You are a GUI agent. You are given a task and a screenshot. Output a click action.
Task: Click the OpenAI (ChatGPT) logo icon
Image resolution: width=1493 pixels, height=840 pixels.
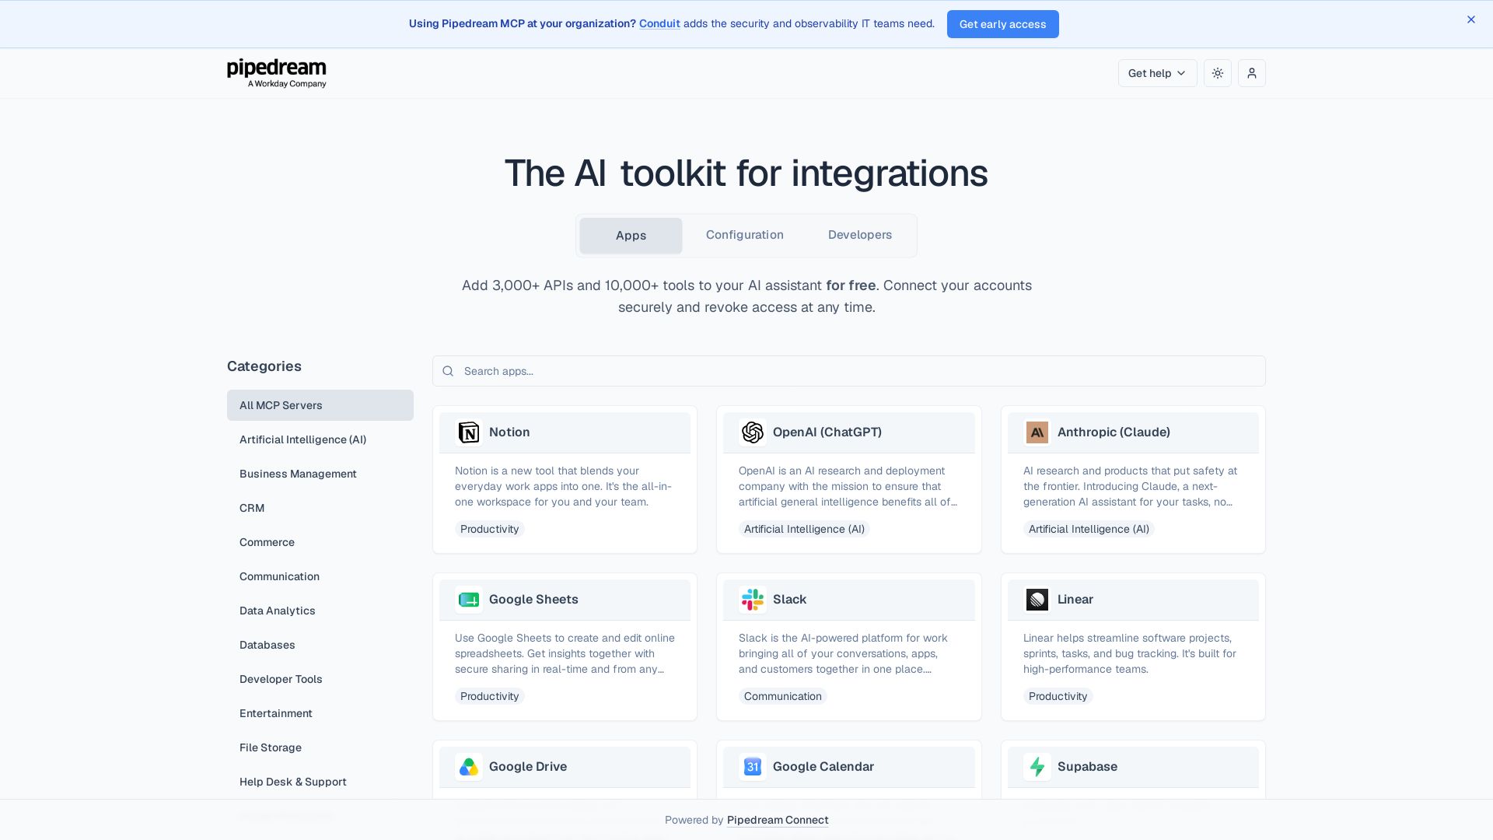(753, 432)
